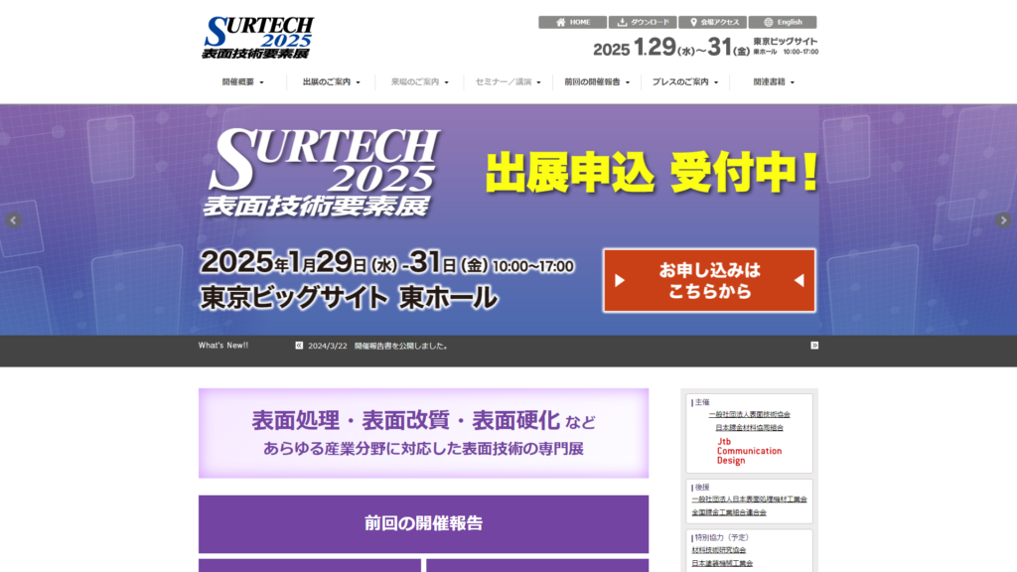
Task: Click next news item arrow
Action: tap(814, 346)
